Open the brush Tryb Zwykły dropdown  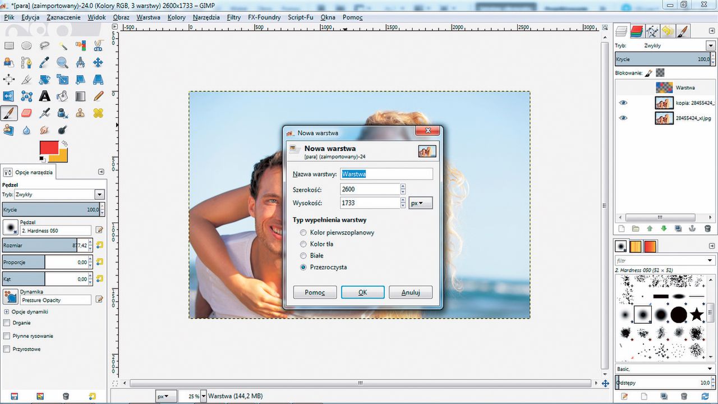[x=99, y=195]
